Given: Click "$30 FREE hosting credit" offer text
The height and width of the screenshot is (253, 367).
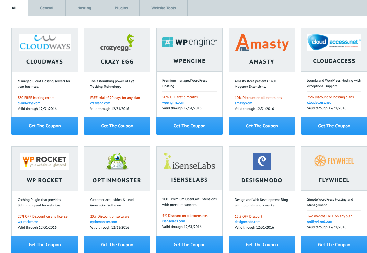Looking at the screenshot, I should click(x=35, y=98).
